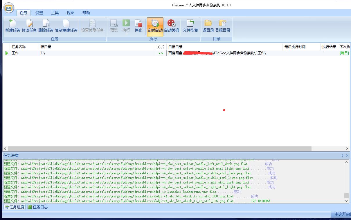Switch to the 任务进度 bottom tab
Viewport: 351px width, 220px height.
(15, 207)
